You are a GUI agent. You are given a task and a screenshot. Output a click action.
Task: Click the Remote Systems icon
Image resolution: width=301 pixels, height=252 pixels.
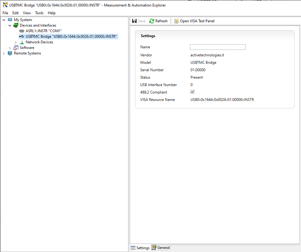[x=10, y=53]
